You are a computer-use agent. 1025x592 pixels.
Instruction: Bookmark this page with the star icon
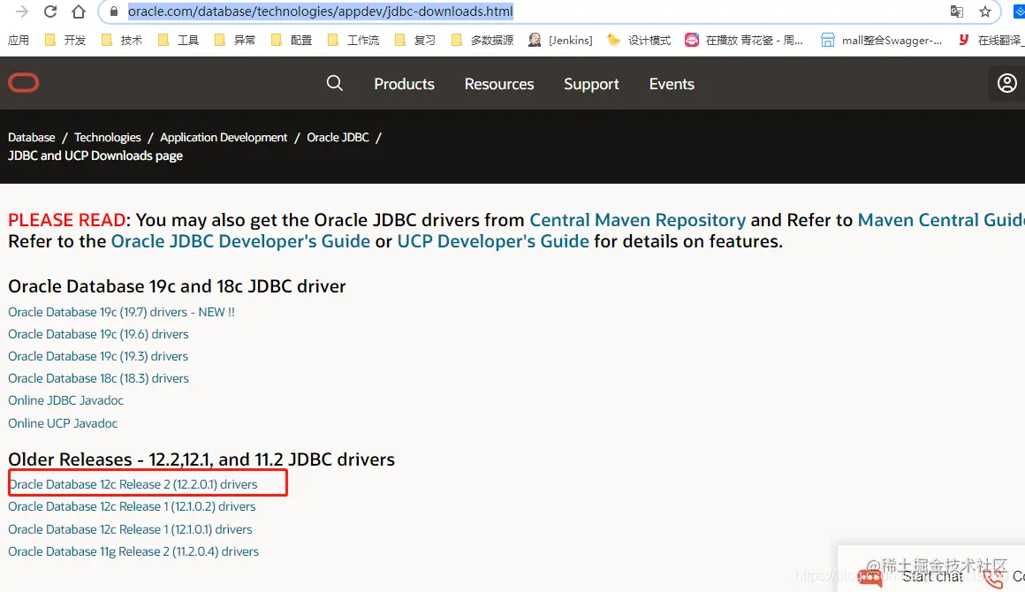(x=985, y=11)
